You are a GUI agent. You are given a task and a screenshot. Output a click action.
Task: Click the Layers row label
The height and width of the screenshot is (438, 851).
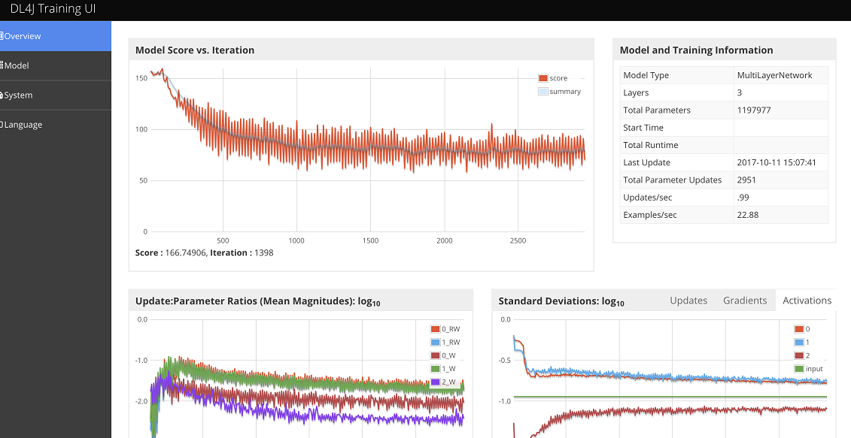[x=636, y=92]
